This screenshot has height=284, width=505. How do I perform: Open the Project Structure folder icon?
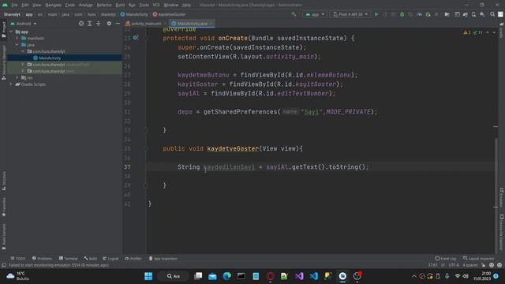coord(447,14)
